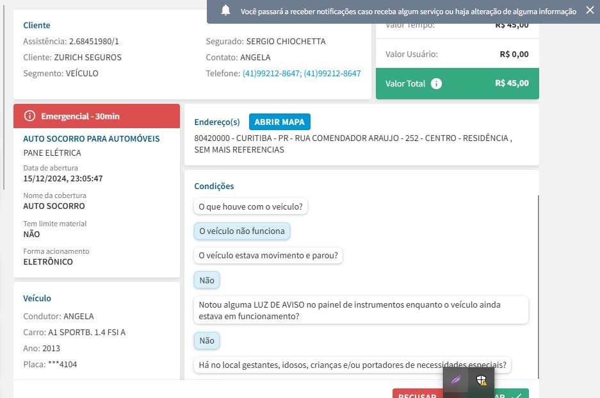Click the info icon beside Emergencial - 30min
600x398 pixels.
pyautogui.click(x=29, y=116)
